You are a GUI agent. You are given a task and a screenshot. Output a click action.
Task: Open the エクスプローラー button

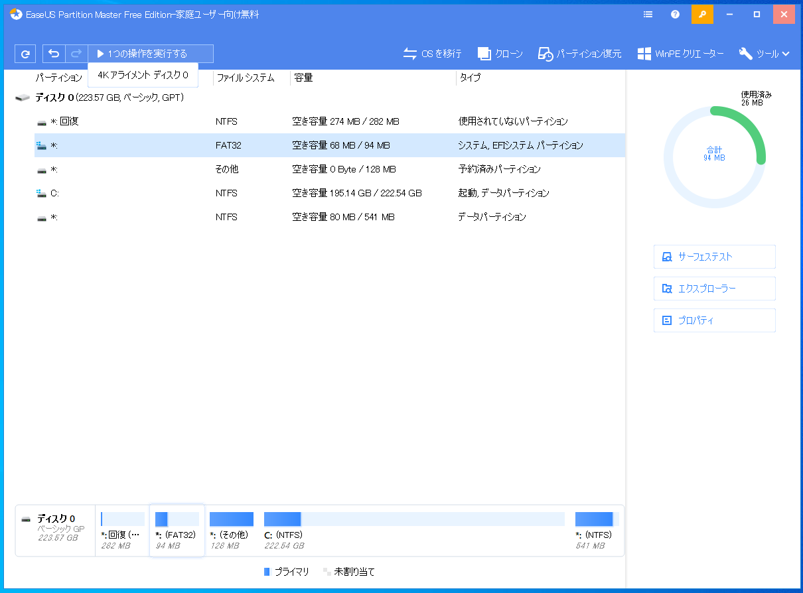pyautogui.click(x=714, y=289)
